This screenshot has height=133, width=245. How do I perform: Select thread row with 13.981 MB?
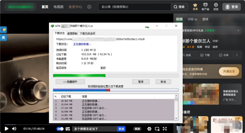point(114,115)
